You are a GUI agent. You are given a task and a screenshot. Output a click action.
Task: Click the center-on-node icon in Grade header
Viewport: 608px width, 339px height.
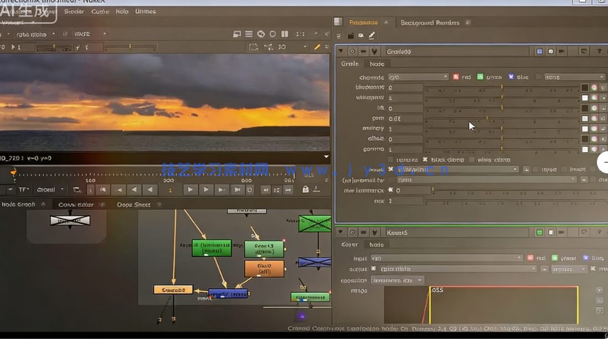pyautogui.click(x=352, y=52)
